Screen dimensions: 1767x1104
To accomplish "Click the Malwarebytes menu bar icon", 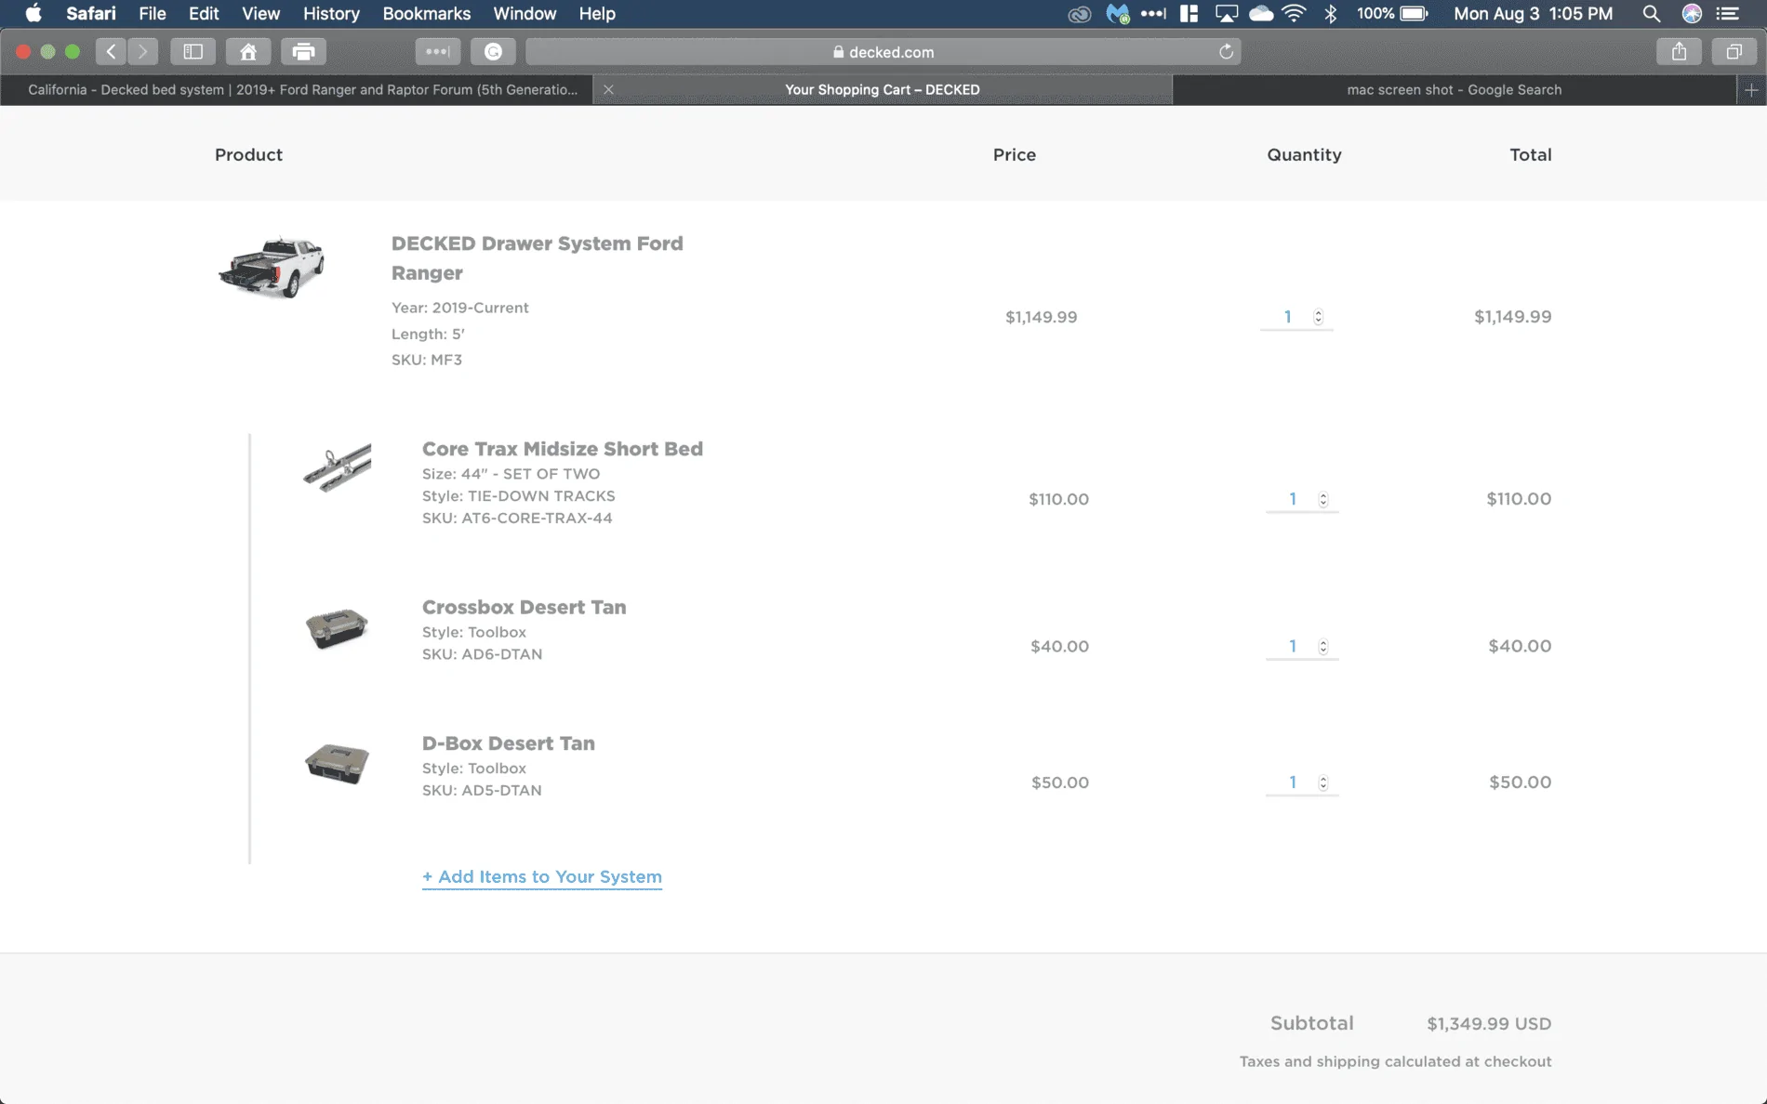I will click(1117, 14).
